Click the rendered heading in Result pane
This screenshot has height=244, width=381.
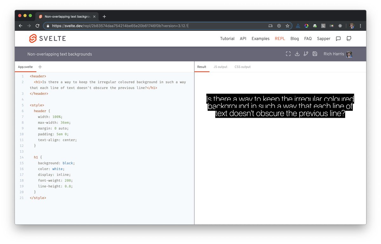pos(280,106)
